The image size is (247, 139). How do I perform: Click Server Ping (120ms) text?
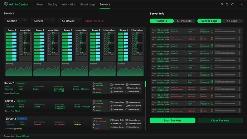[x=14, y=129]
